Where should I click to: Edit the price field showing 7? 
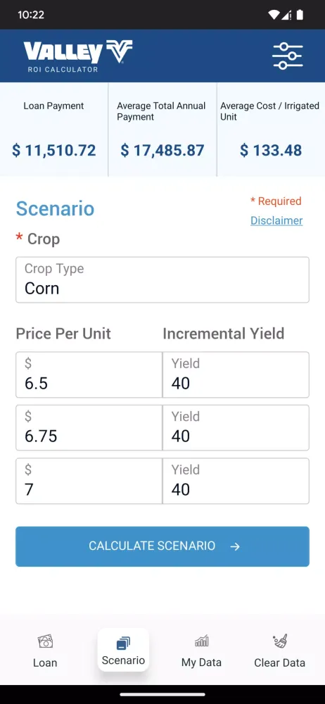[89, 481]
